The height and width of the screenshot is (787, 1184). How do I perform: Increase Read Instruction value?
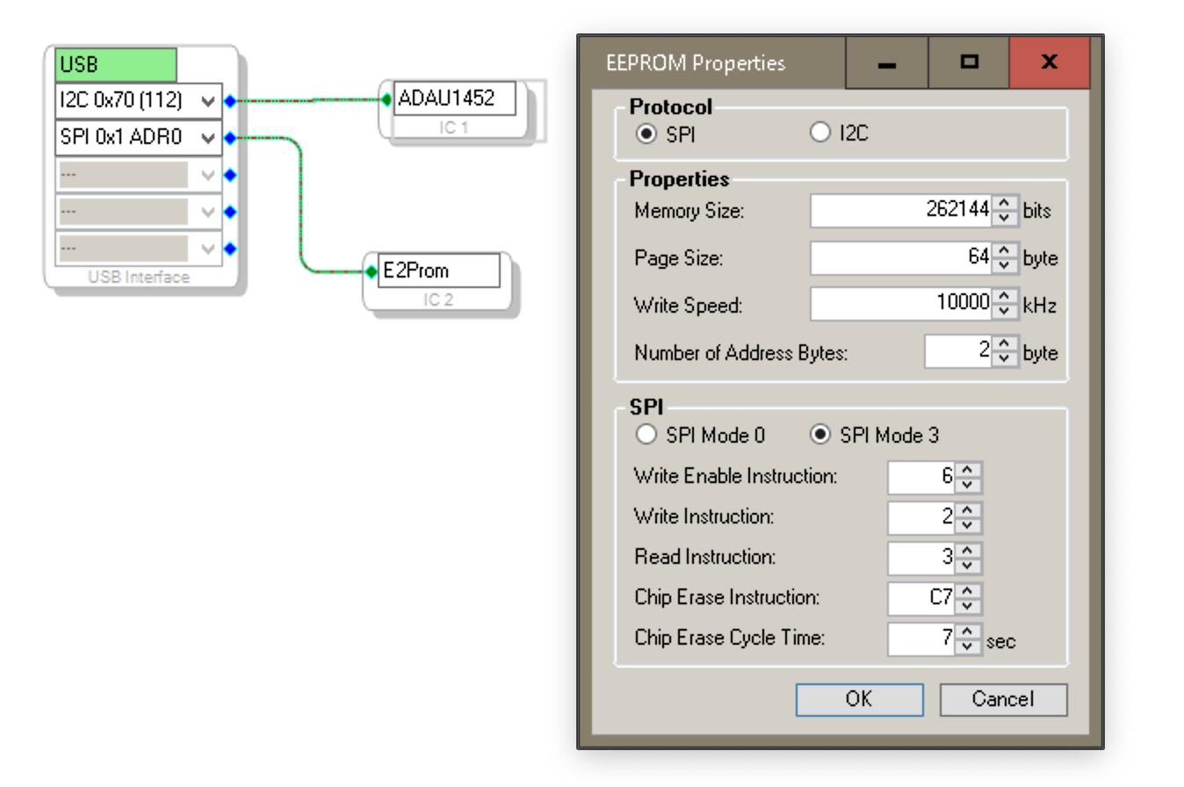[968, 550]
